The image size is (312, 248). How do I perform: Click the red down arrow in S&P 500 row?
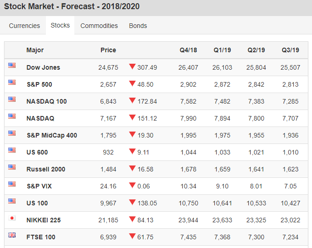[x=132, y=83]
